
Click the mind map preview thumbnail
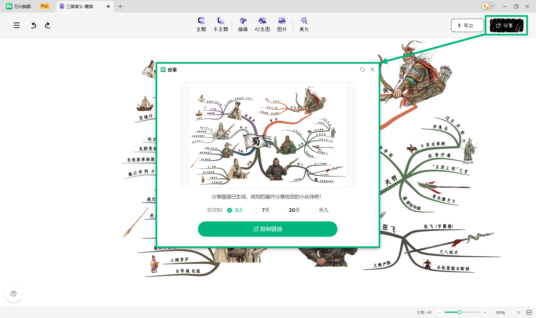click(268, 135)
